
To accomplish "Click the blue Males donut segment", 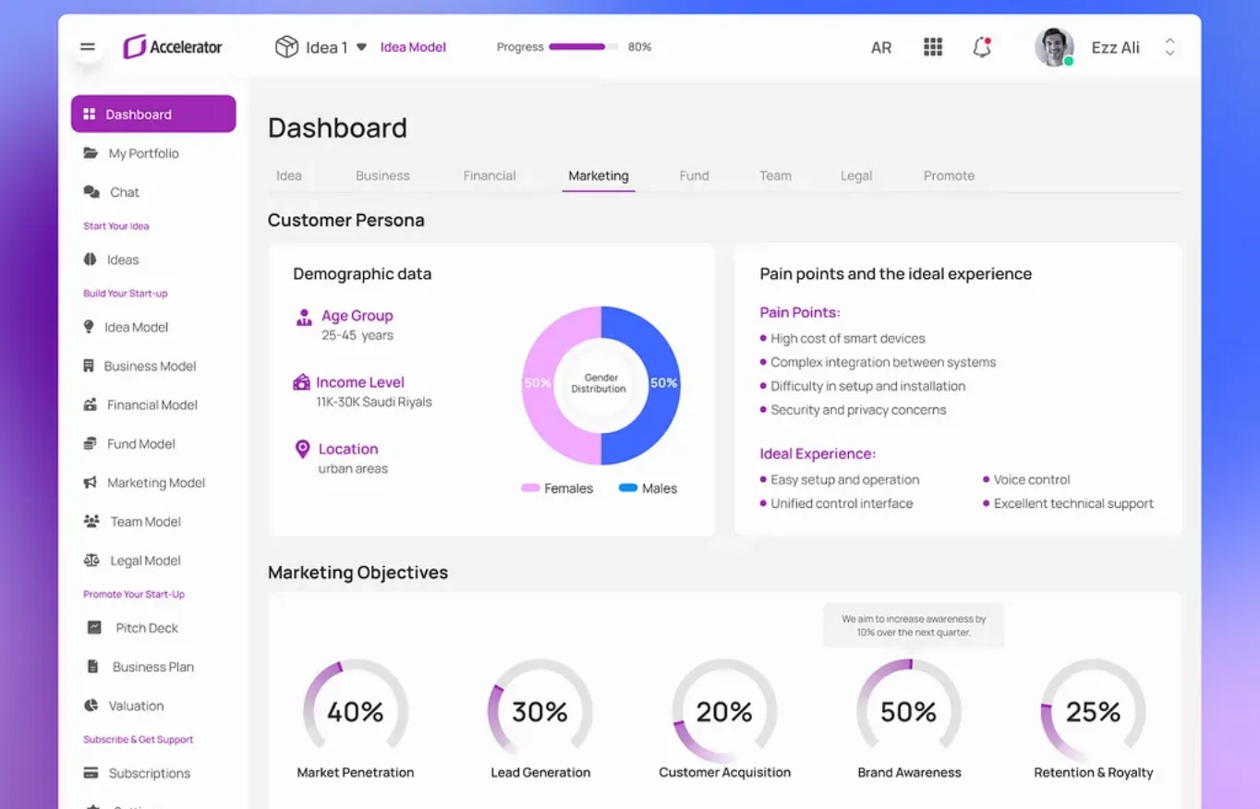I will pos(663,383).
